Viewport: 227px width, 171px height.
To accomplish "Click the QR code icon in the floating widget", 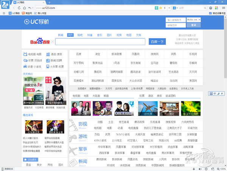I will pyautogui.click(x=211, y=94).
